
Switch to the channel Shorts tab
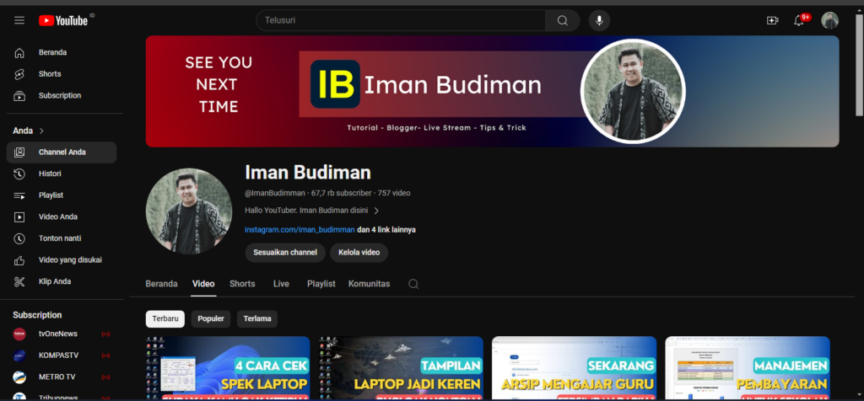242,284
